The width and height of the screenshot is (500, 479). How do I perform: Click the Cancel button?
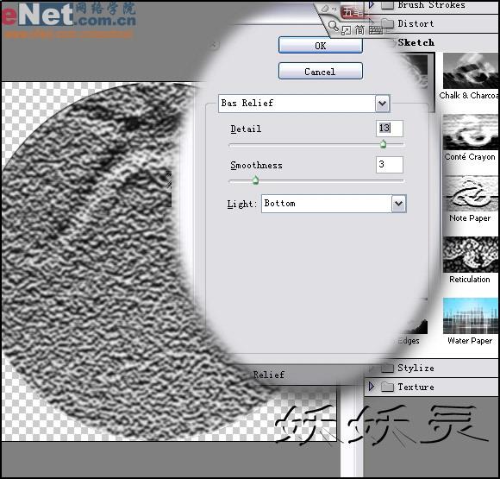click(321, 72)
